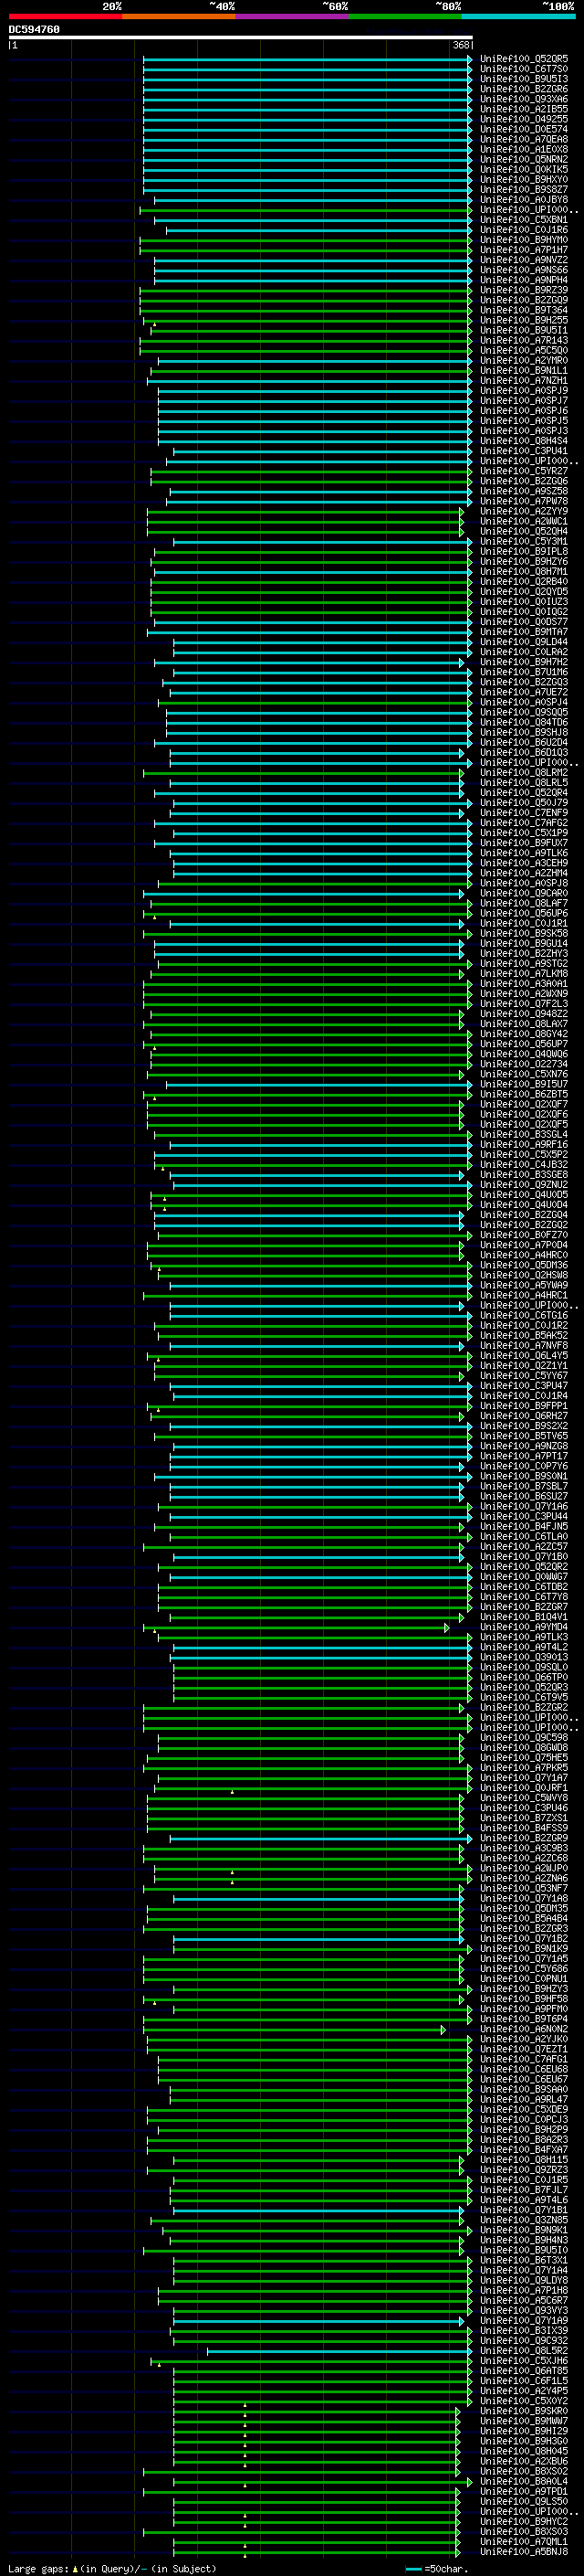Select the UniRef100_A7QEA8 hit label
584x2576 pixels.
tap(524, 139)
